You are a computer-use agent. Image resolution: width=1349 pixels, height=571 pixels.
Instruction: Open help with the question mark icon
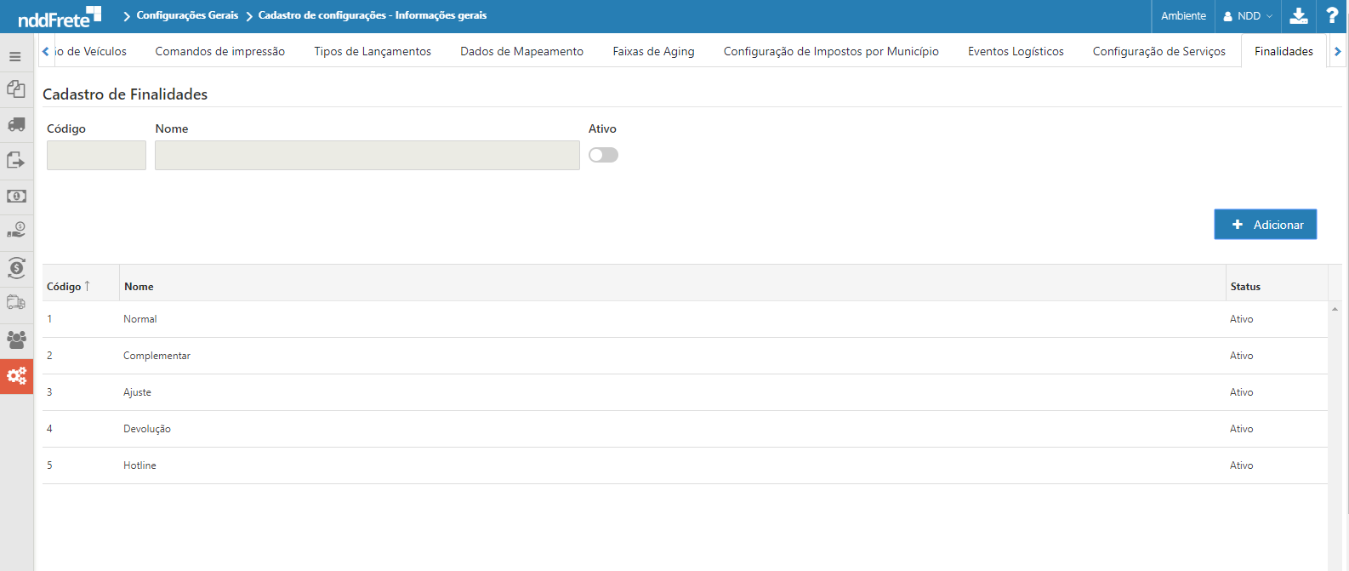click(x=1332, y=16)
